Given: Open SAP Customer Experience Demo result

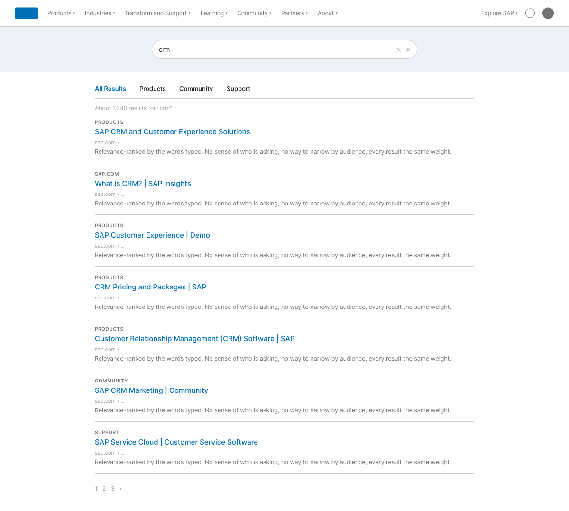Looking at the screenshot, I should click(152, 235).
